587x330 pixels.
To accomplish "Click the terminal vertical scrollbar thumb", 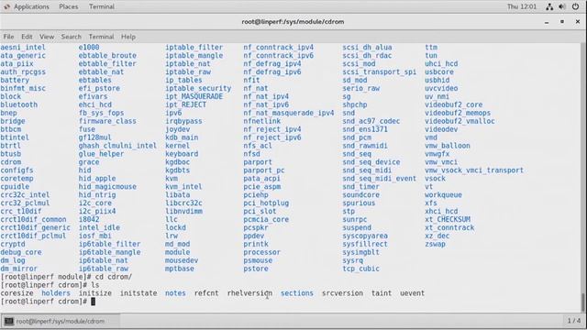I will pyautogui.click(x=583, y=302).
